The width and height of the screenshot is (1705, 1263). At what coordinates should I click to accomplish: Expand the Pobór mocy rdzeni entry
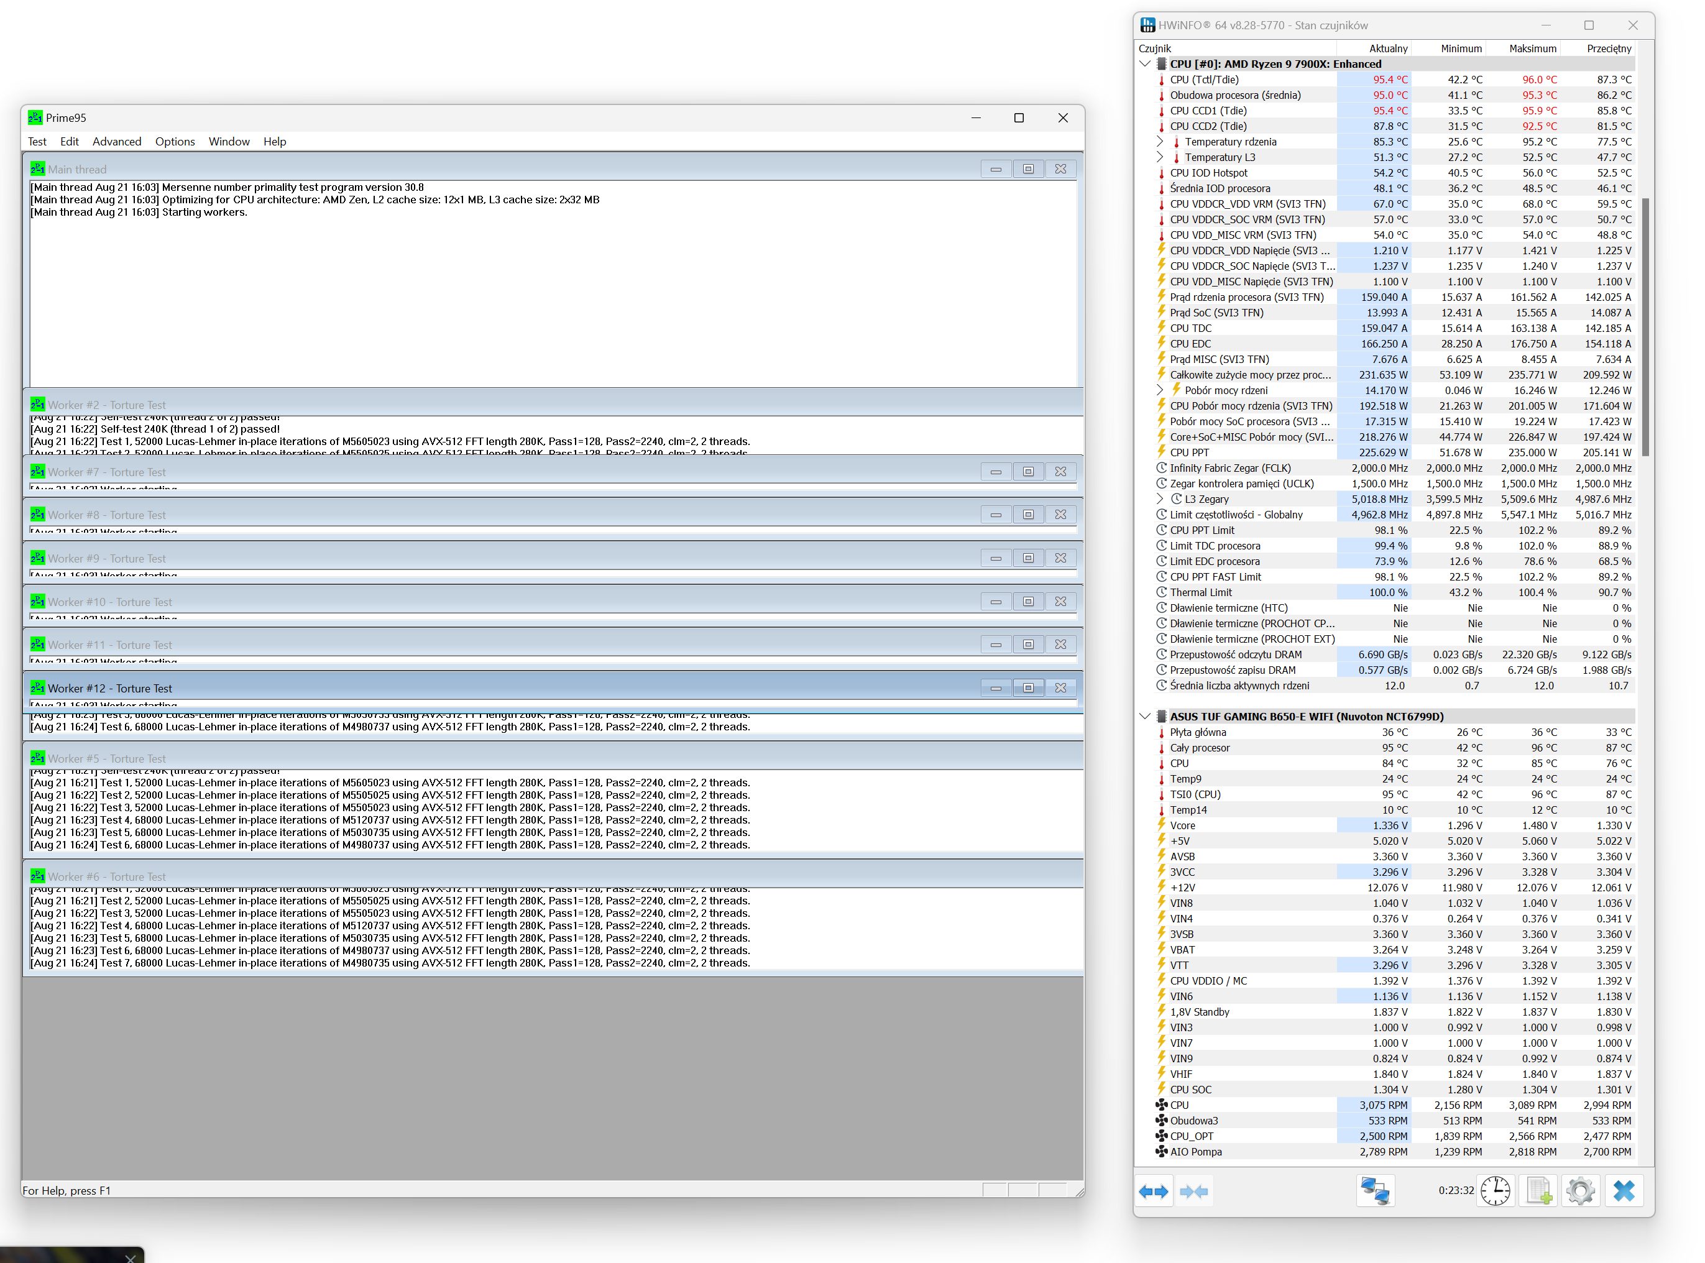(x=1160, y=391)
